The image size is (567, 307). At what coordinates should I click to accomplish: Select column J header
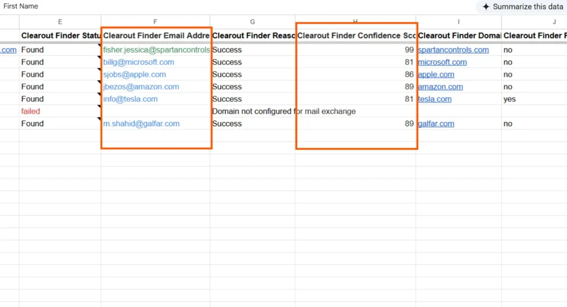tap(534, 22)
